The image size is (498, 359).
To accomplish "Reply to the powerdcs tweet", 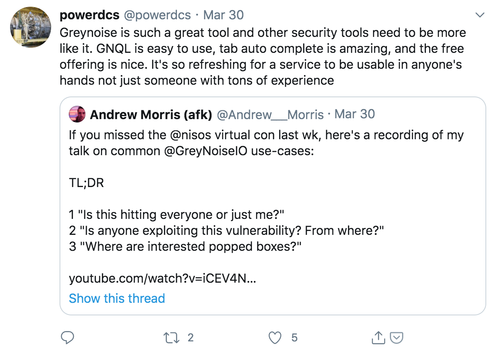I will pyautogui.click(x=67, y=337).
